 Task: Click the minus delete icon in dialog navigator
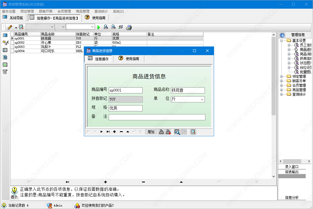121,132
